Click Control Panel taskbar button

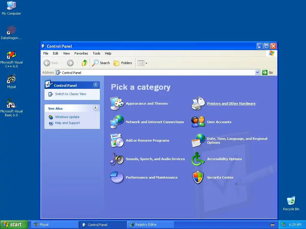tap(103, 225)
